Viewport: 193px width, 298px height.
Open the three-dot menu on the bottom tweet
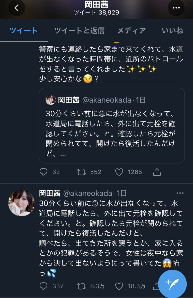click(180, 193)
